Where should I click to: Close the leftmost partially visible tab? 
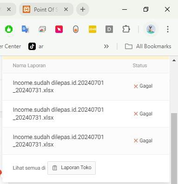[x=9, y=9]
